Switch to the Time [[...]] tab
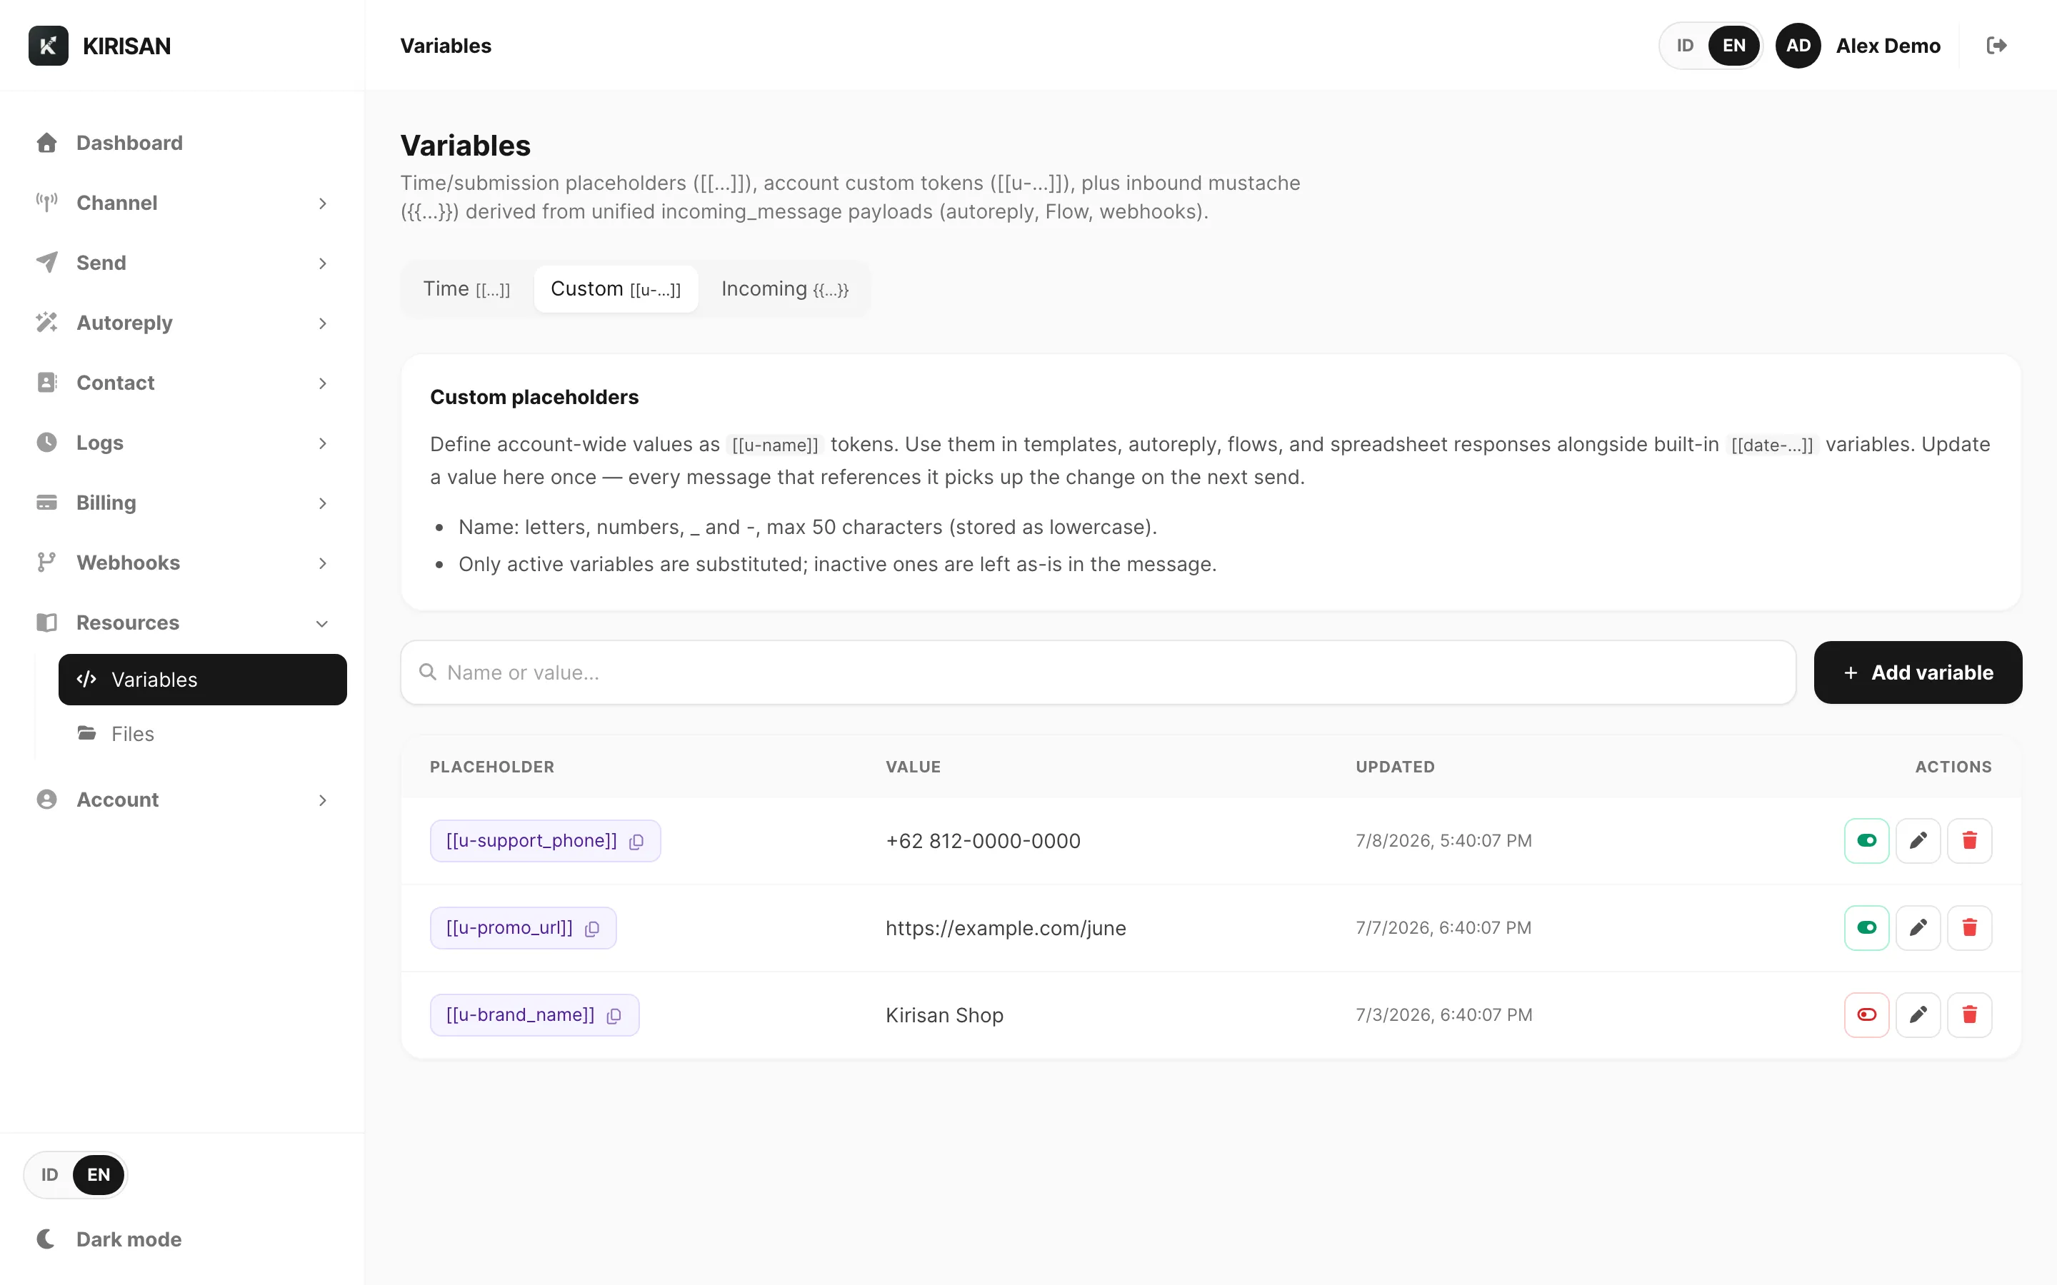 click(x=466, y=289)
